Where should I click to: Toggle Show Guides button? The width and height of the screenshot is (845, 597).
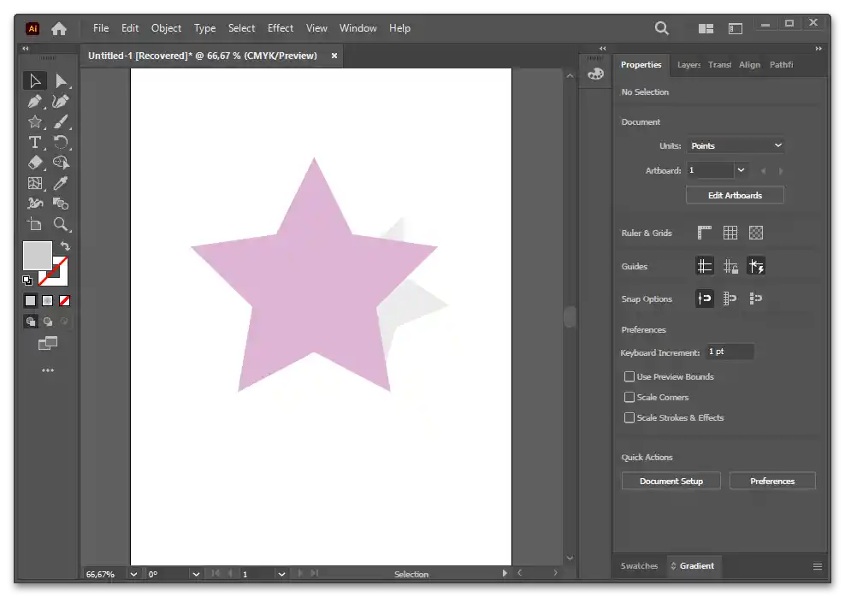(705, 266)
